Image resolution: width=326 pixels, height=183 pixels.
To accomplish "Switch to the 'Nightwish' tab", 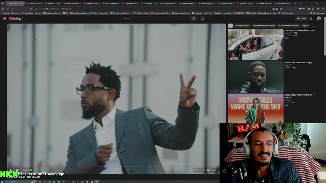I will click(x=245, y=4).
